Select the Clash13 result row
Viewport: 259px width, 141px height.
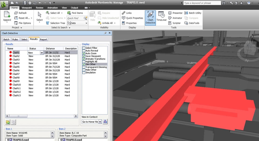point(42,95)
